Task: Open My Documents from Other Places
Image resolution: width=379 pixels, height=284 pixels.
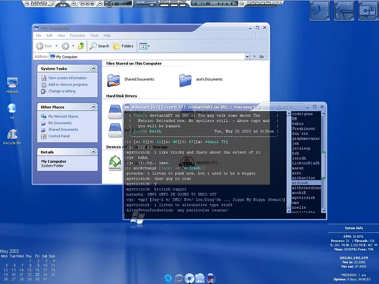Action: point(60,123)
